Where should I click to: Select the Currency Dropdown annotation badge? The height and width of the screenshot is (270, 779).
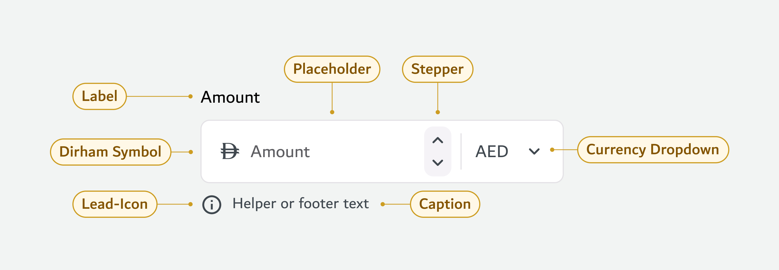pos(653,150)
